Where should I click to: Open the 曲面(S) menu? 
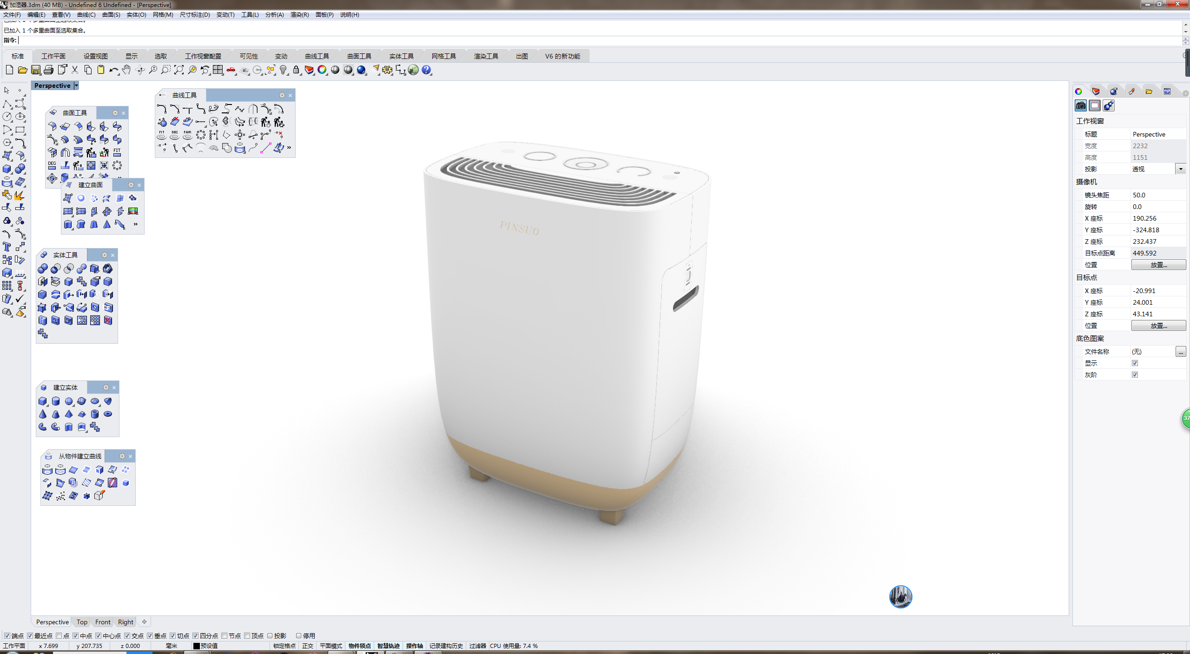pyautogui.click(x=111, y=15)
